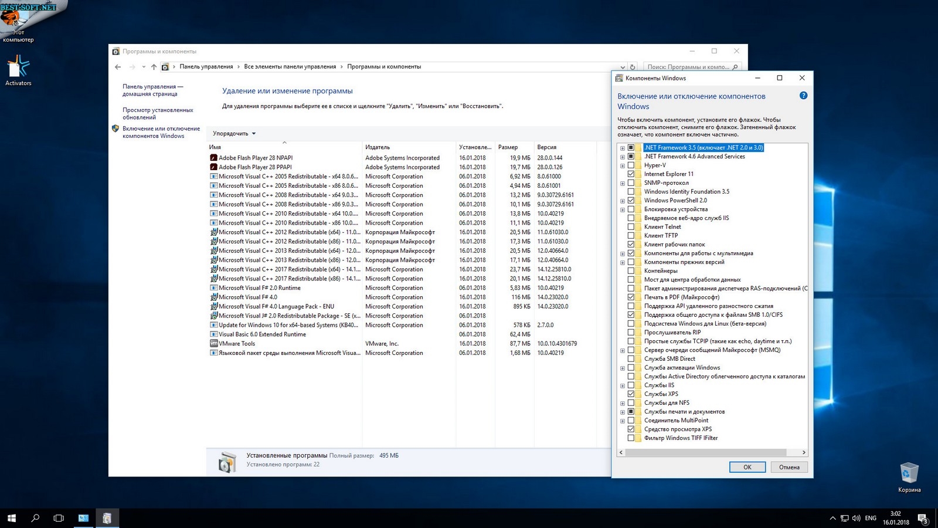Go up one level with up arrow
Image resolution: width=938 pixels, height=528 pixels.
coord(154,67)
